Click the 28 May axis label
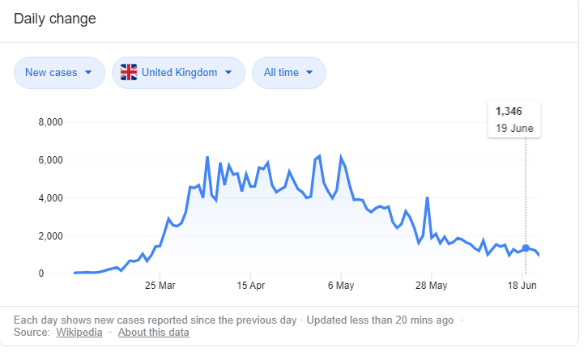Viewport: 588px width, 352px height. point(431,286)
